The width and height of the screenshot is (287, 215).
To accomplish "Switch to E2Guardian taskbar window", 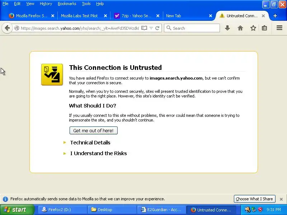I will 161,210.
